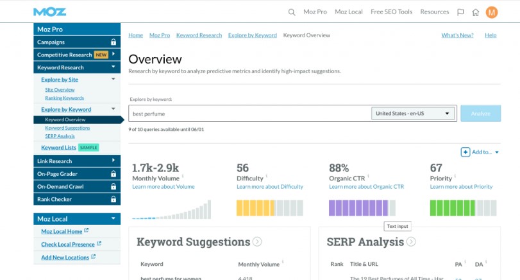The width and height of the screenshot is (520, 280).
Task: Open Keyword Suggestions arrow circle icon
Action: click(x=257, y=242)
